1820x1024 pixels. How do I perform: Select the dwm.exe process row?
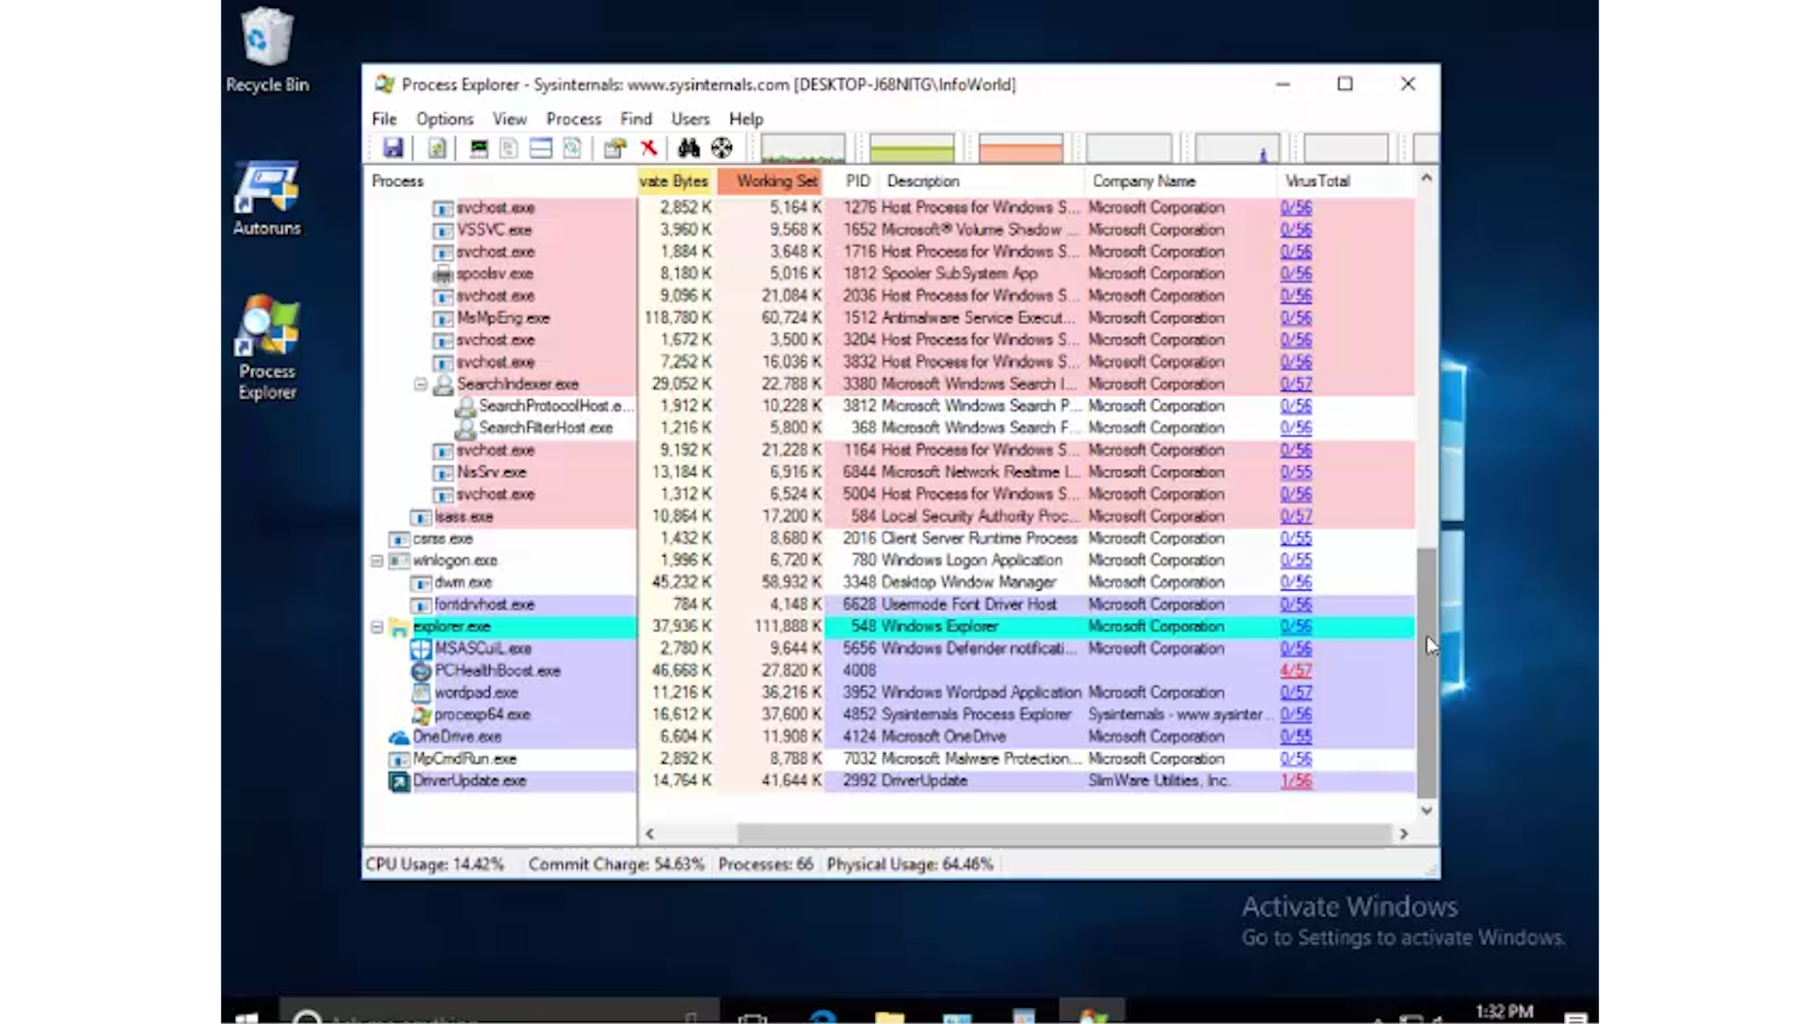(889, 583)
